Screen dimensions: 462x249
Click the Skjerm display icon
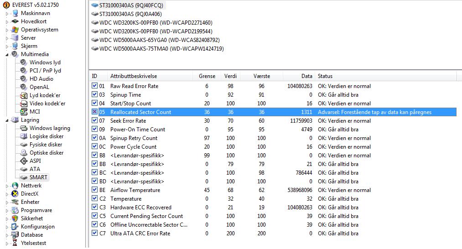click(x=15, y=46)
